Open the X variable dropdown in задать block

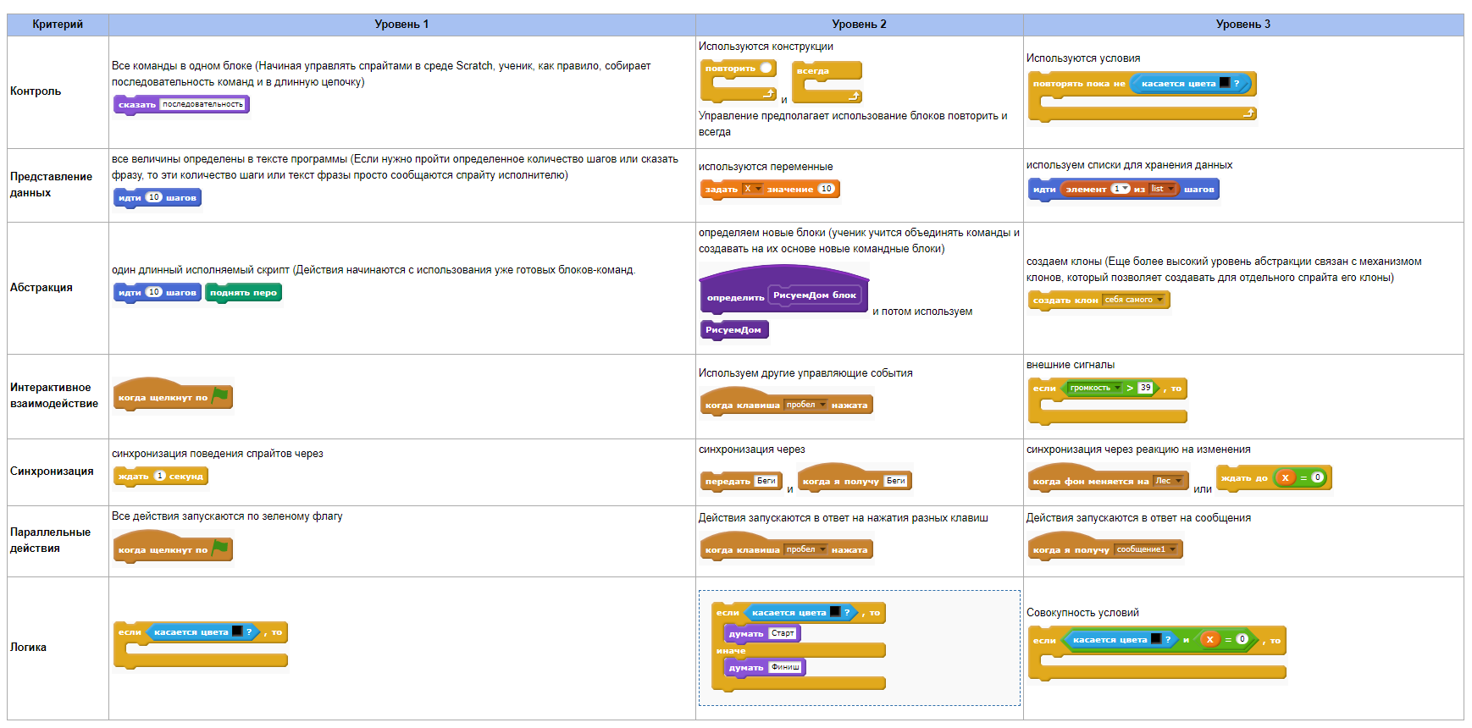click(753, 189)
